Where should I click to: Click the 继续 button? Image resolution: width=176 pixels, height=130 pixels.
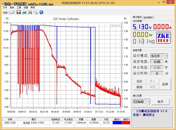(139, 87)
